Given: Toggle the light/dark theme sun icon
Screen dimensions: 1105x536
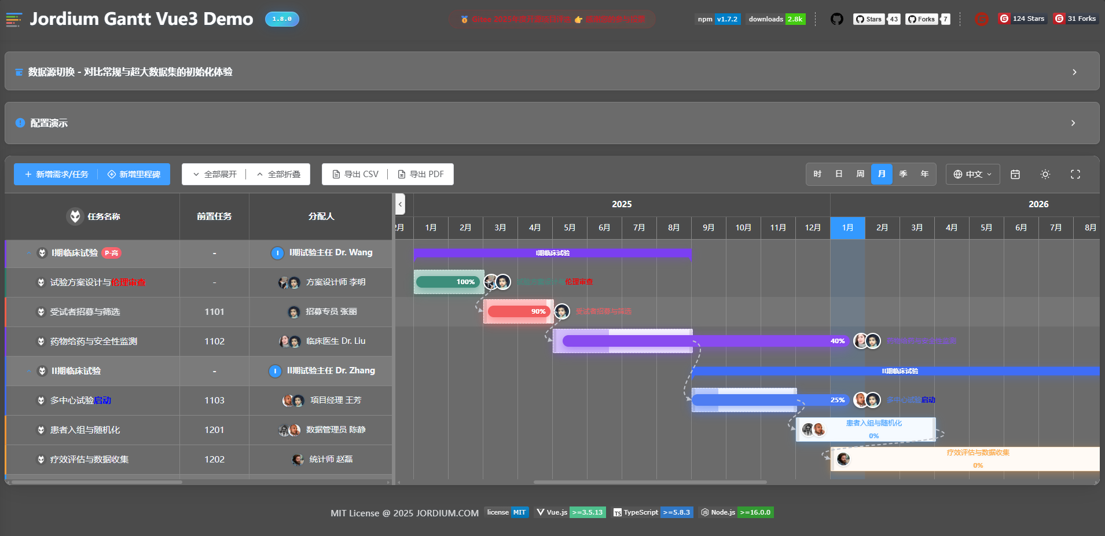Looking at the screenshot, I should [x=1045, y=174].
